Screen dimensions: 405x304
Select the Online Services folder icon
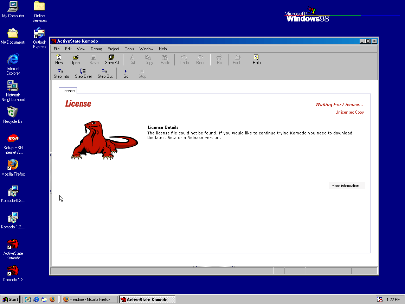(39, 12)
